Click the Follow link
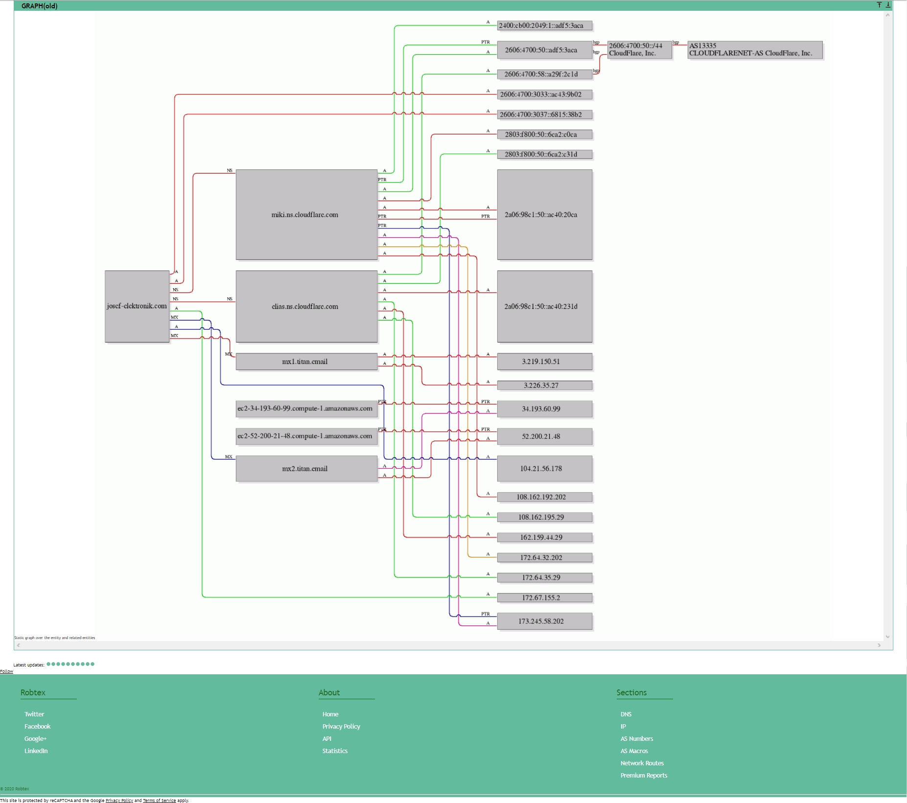Viewport: 907px width, 803px height. tap(6, 671)
